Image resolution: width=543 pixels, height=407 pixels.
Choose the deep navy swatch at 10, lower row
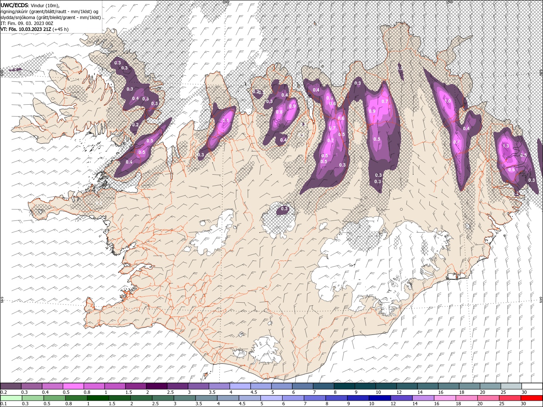click(x=379, y=398)
